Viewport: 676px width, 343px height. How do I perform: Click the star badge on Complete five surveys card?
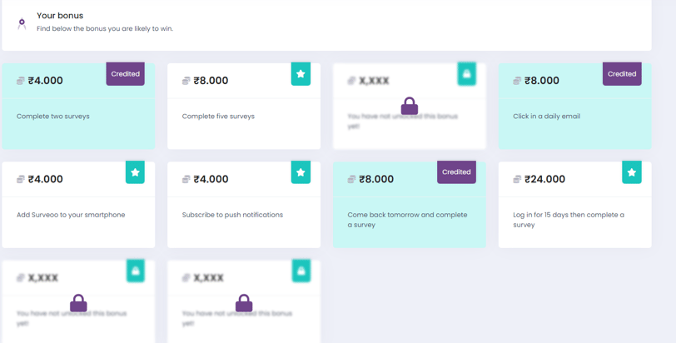pos(301,74)
